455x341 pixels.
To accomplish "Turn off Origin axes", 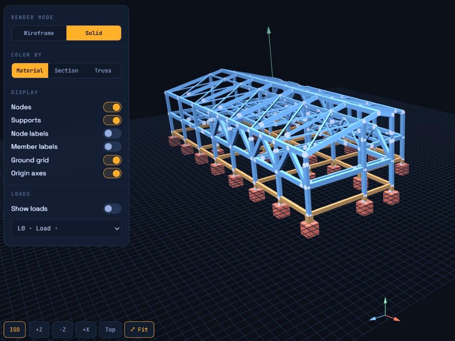I will (x=112, y=173).
